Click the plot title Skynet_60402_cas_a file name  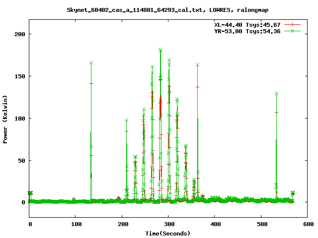coord(135,10)
